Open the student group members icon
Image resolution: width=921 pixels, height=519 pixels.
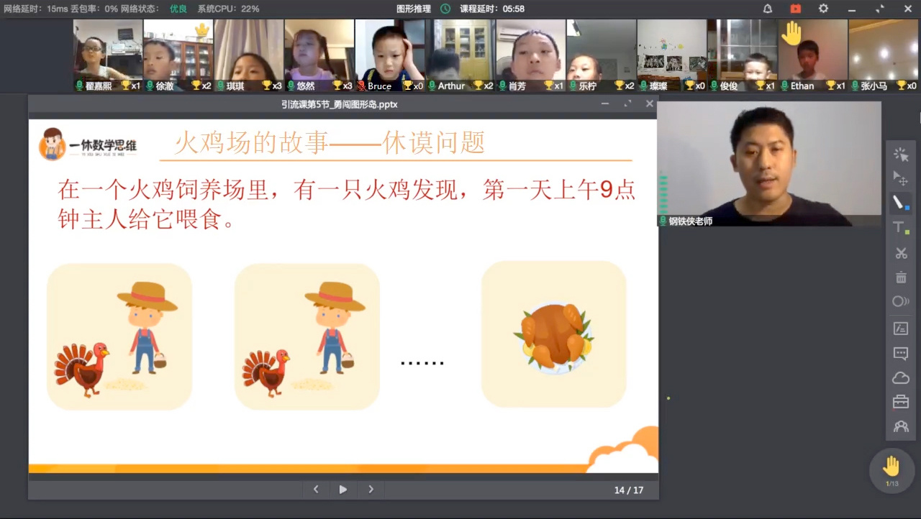pos(901,426)
